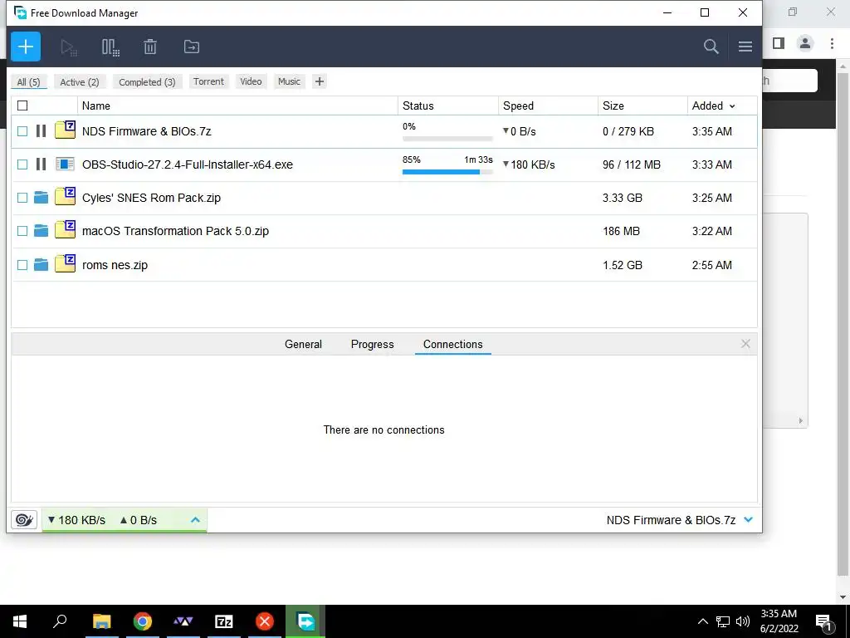
Task: Close the download details panel
Action: pyautogui.click(x=745, y=343)
